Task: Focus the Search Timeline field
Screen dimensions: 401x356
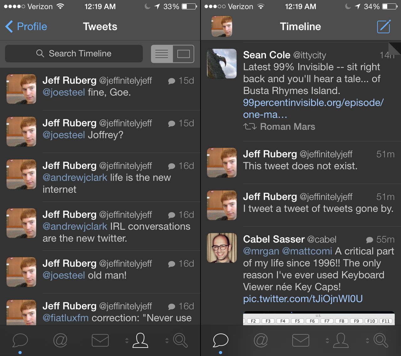Action: [x=74, y=54]
